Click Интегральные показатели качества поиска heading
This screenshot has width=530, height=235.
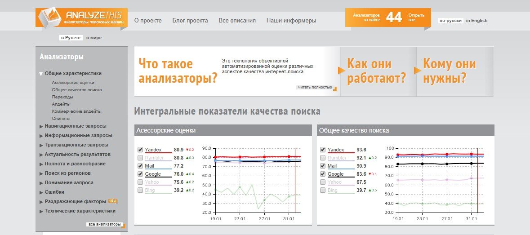tap(227, 111)
